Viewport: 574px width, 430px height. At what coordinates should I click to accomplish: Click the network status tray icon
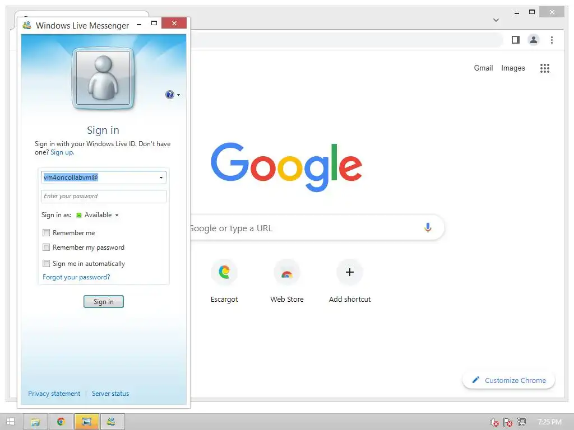521,422
